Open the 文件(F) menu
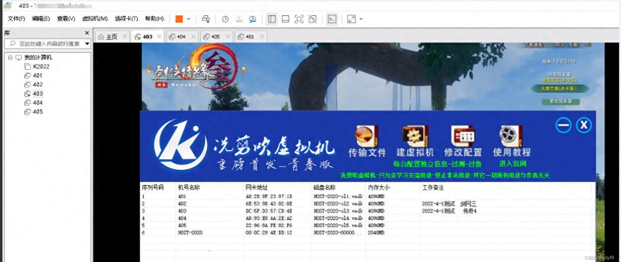This screenshot has height=262, width=621. pyautogui.click(x=17, y=18)
